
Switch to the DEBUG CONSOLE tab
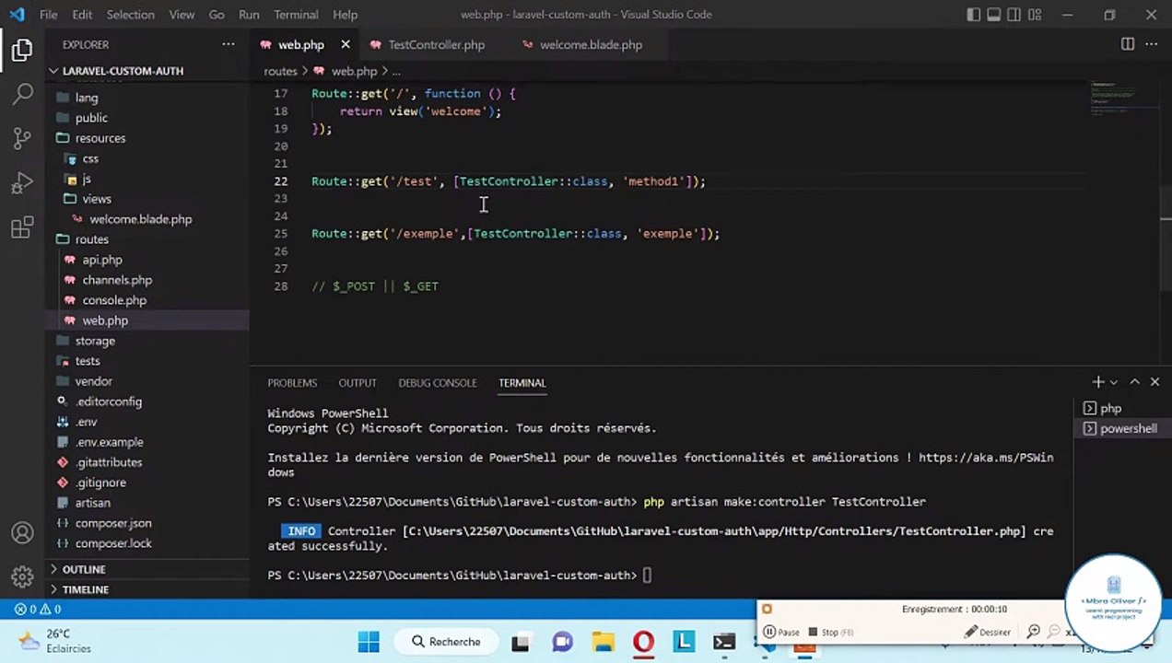(x=438, y=383)
